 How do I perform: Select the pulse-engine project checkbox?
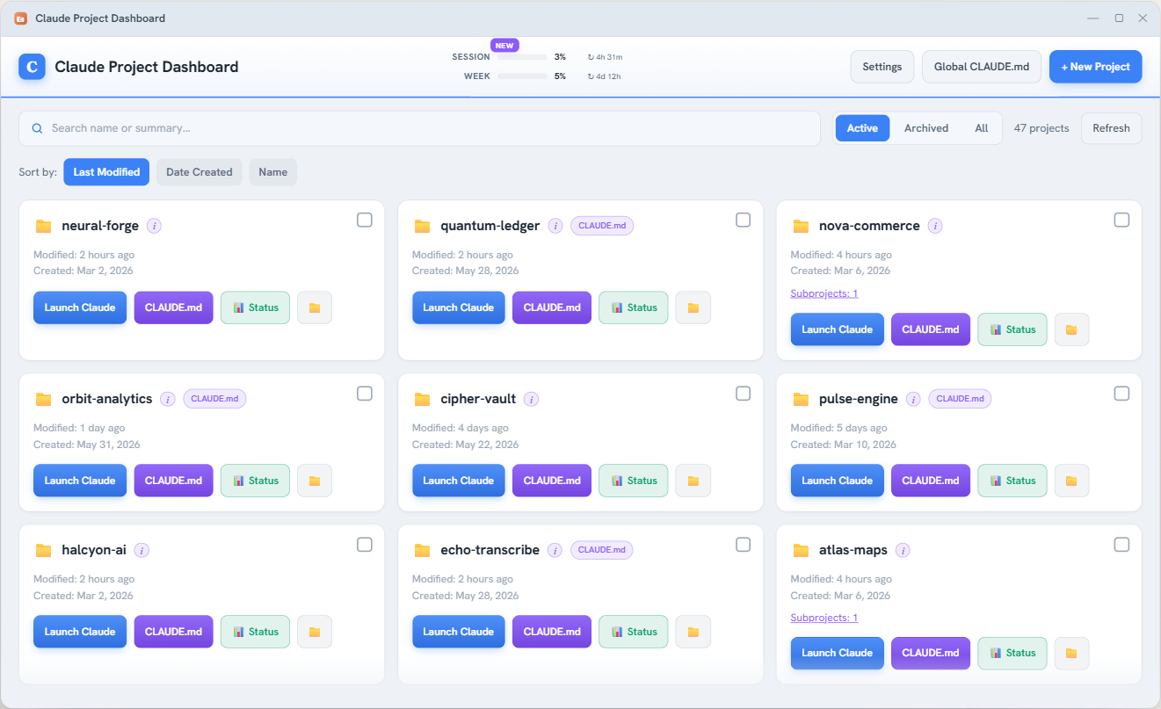pyautogui.click(x=1121, y=394)
